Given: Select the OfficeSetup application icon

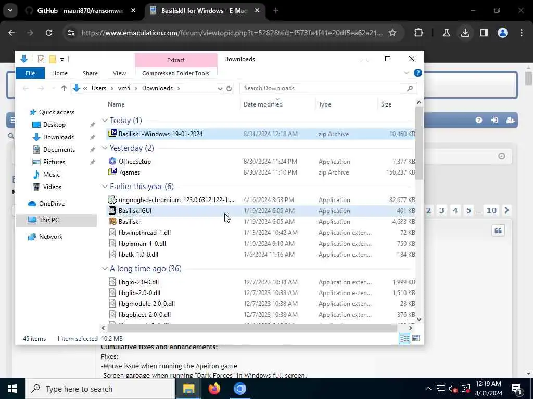Looking at the screenshot, I should point(112,161).
